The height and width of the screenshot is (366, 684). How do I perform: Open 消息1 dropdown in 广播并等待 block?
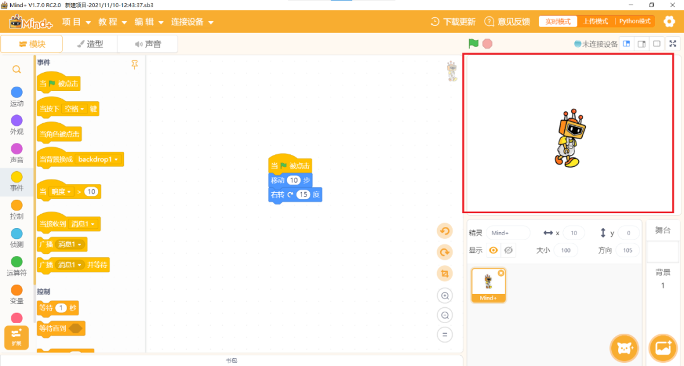[70, 265]
